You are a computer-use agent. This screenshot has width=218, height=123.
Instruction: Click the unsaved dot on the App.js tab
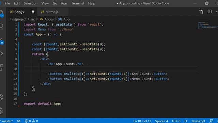33,12
